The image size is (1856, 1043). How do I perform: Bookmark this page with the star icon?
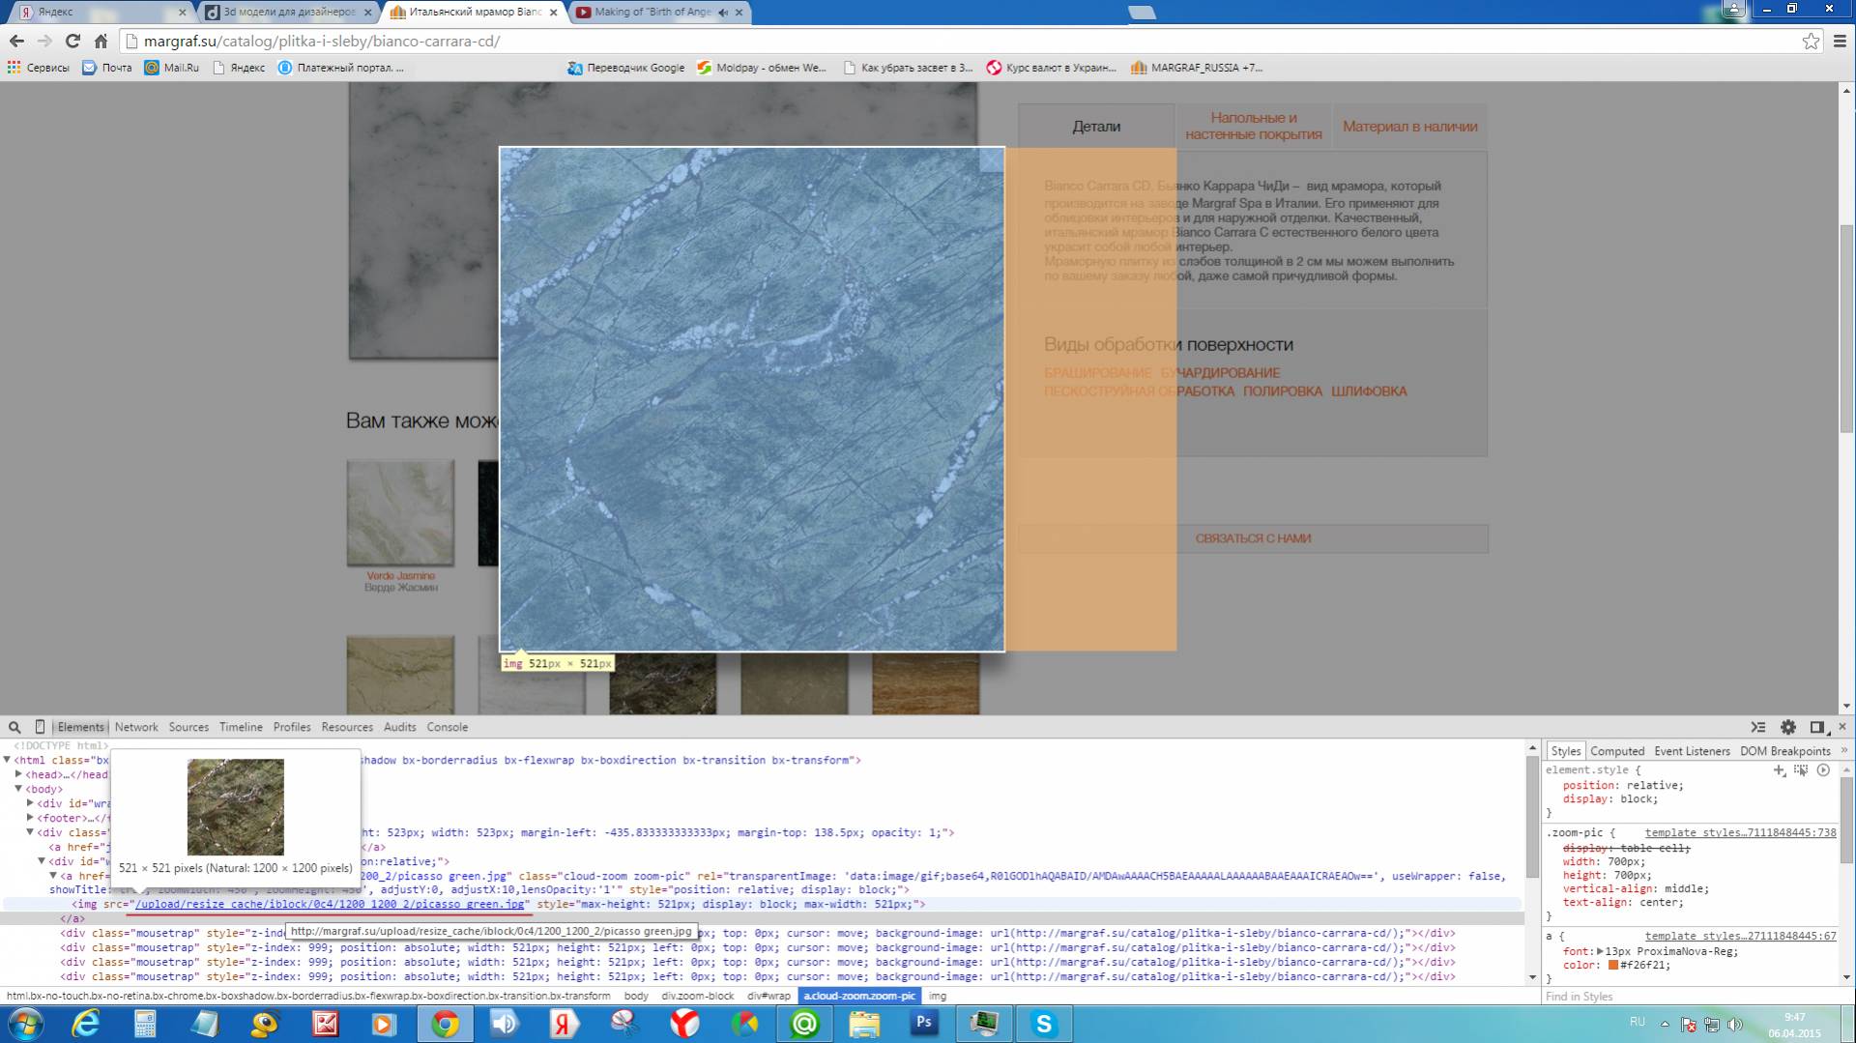(x=1811, y=41)
